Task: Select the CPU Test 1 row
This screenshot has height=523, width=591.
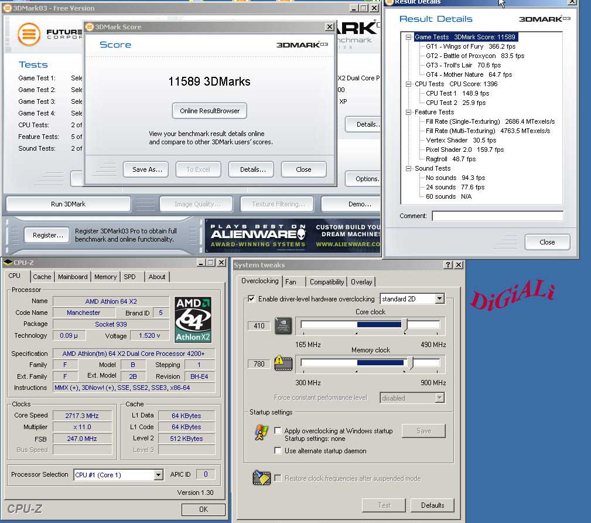Action: (x=457, y=93)
